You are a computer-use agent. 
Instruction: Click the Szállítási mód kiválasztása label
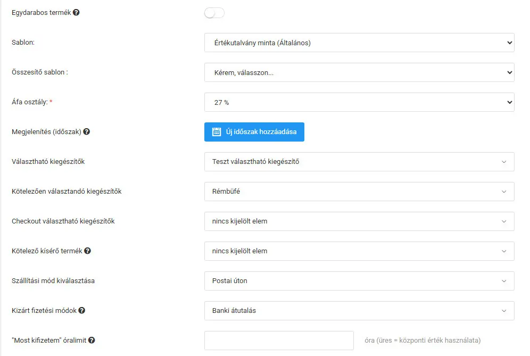click(x=53, y=280)
